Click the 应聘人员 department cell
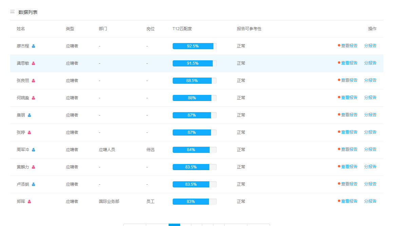This screenshot has height=226, width=400. 107,150
